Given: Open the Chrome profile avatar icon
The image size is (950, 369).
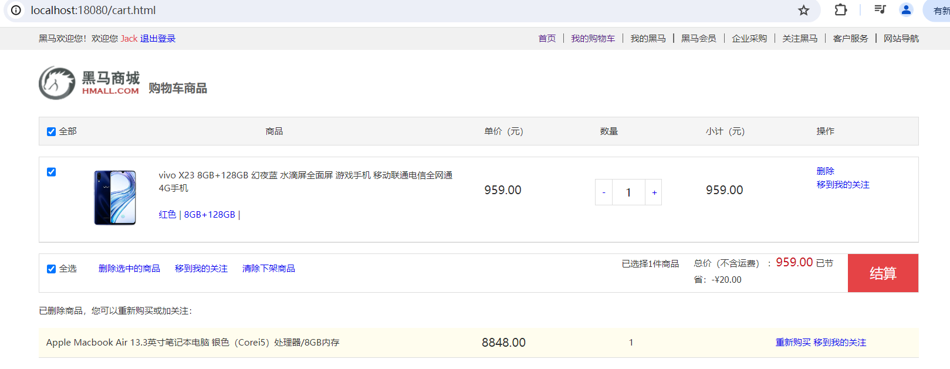Looking at the screenshot, I should coord(906,9).
